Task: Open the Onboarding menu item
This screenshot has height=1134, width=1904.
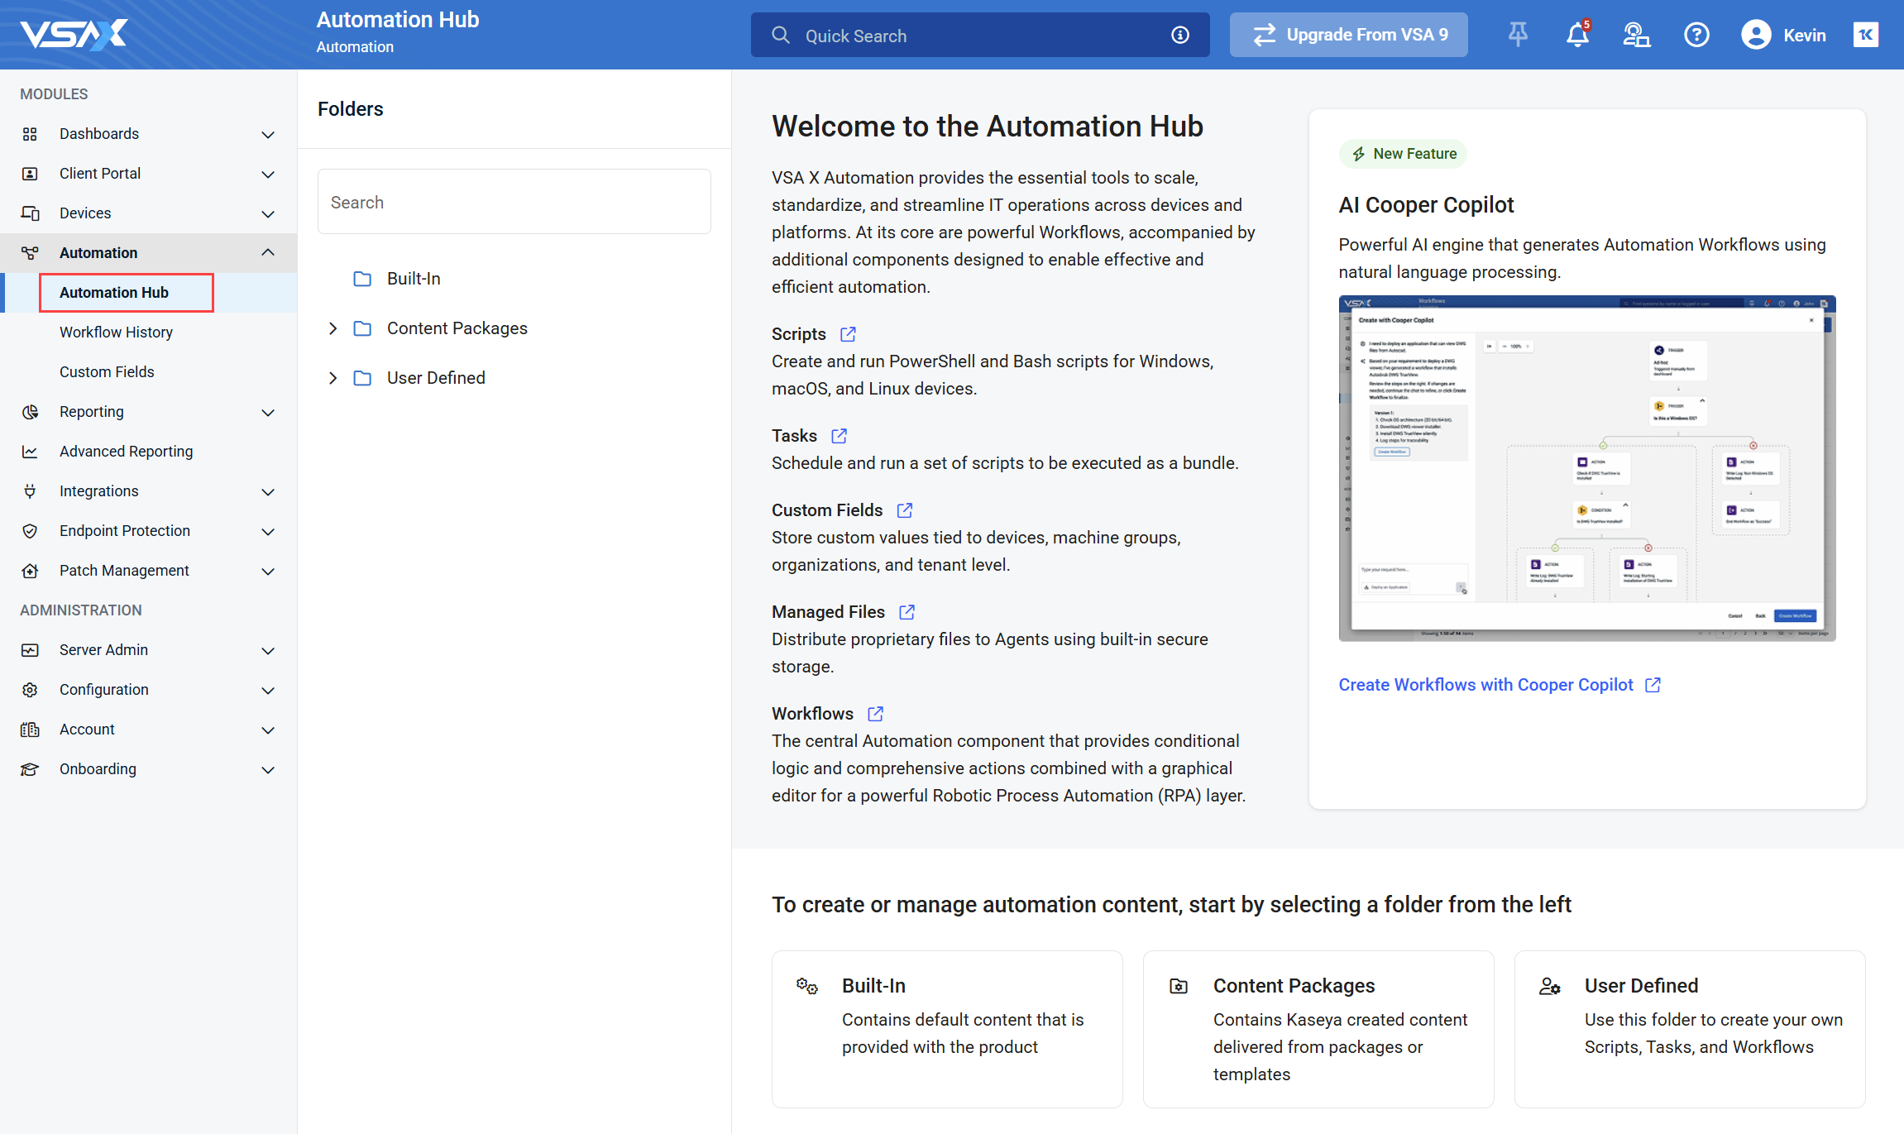Action: coord(148,769)
